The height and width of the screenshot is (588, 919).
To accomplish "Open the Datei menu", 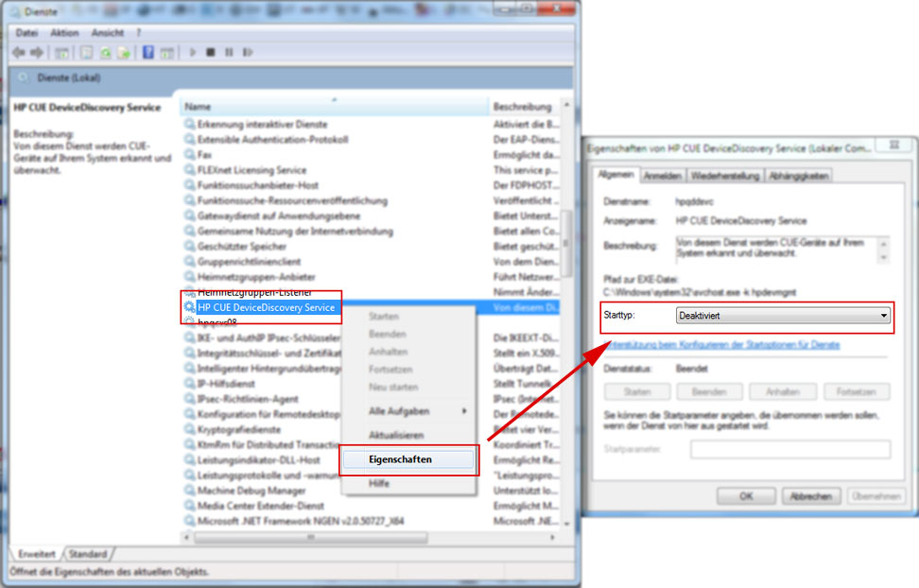I will point(26,33).
